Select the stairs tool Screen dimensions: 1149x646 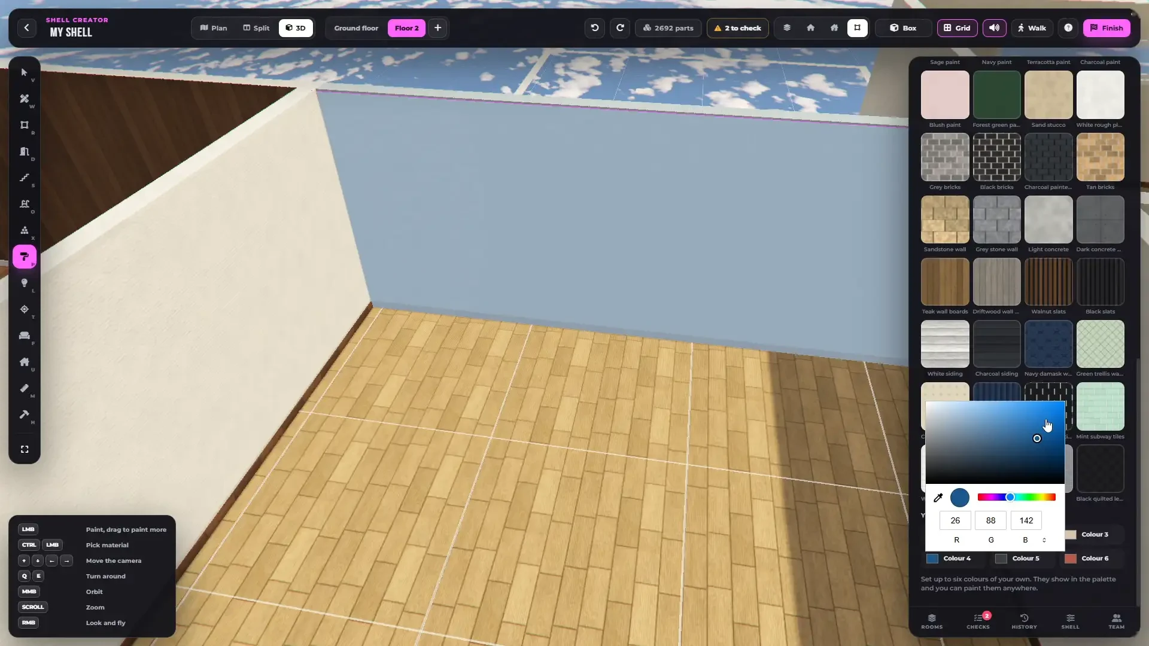coord(25,178)
